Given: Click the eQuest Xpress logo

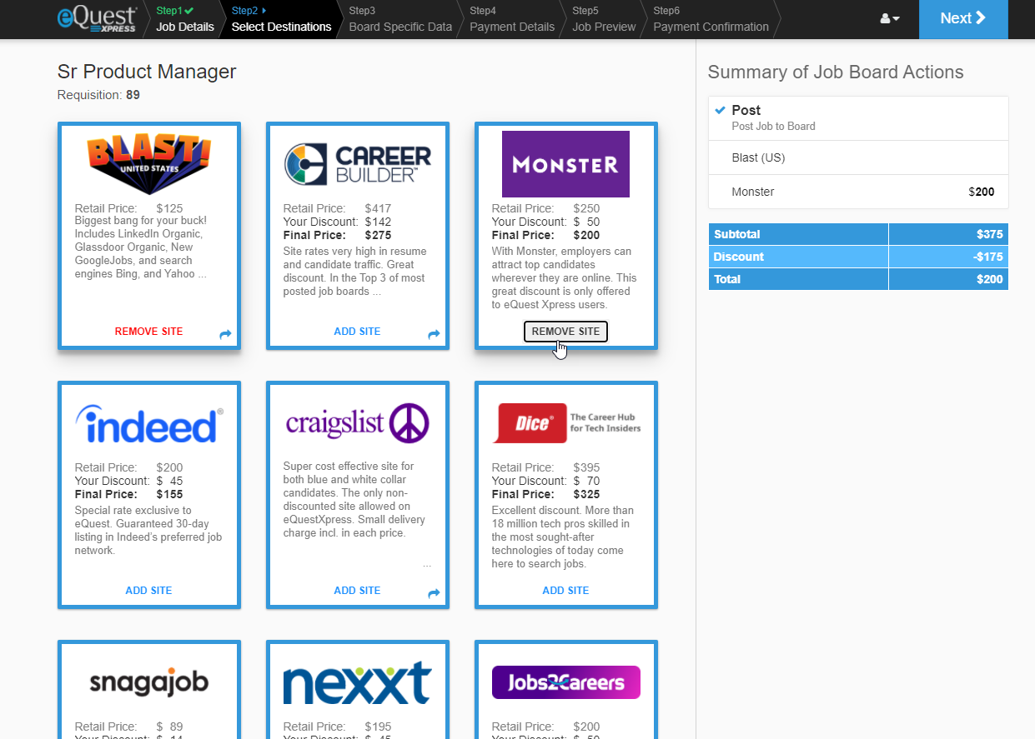Looking at the screenshot, I should click(x=97, y=19).
